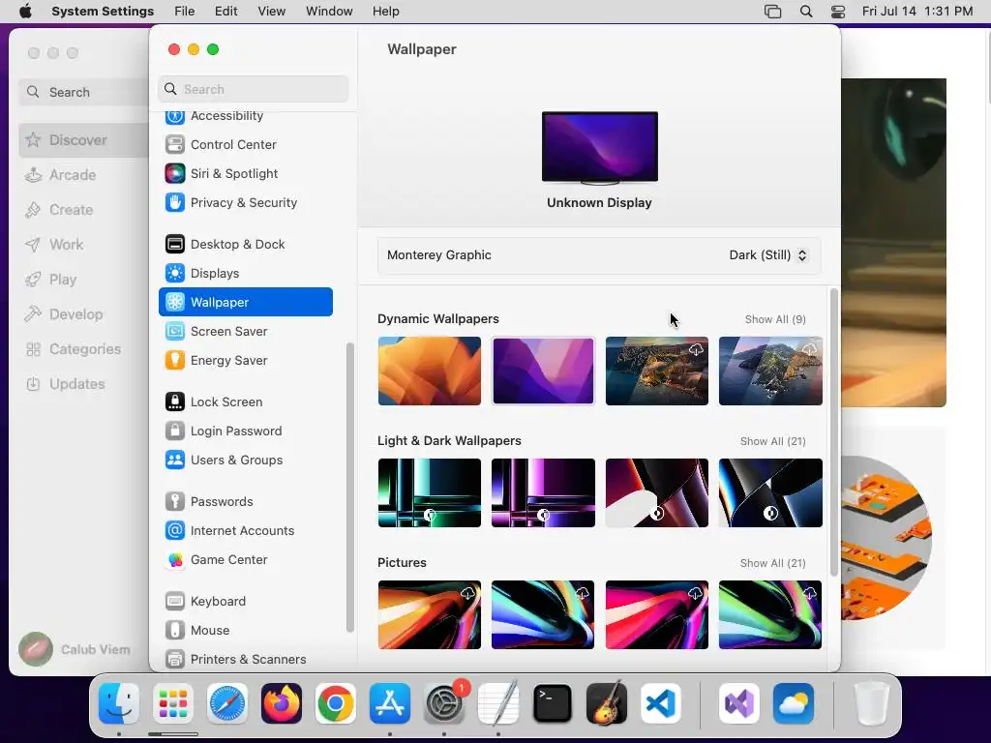Launch Visual Studio Code from Dock

661,704
